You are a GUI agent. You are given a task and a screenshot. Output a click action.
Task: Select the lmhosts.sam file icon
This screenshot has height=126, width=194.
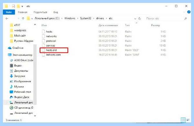43,55
